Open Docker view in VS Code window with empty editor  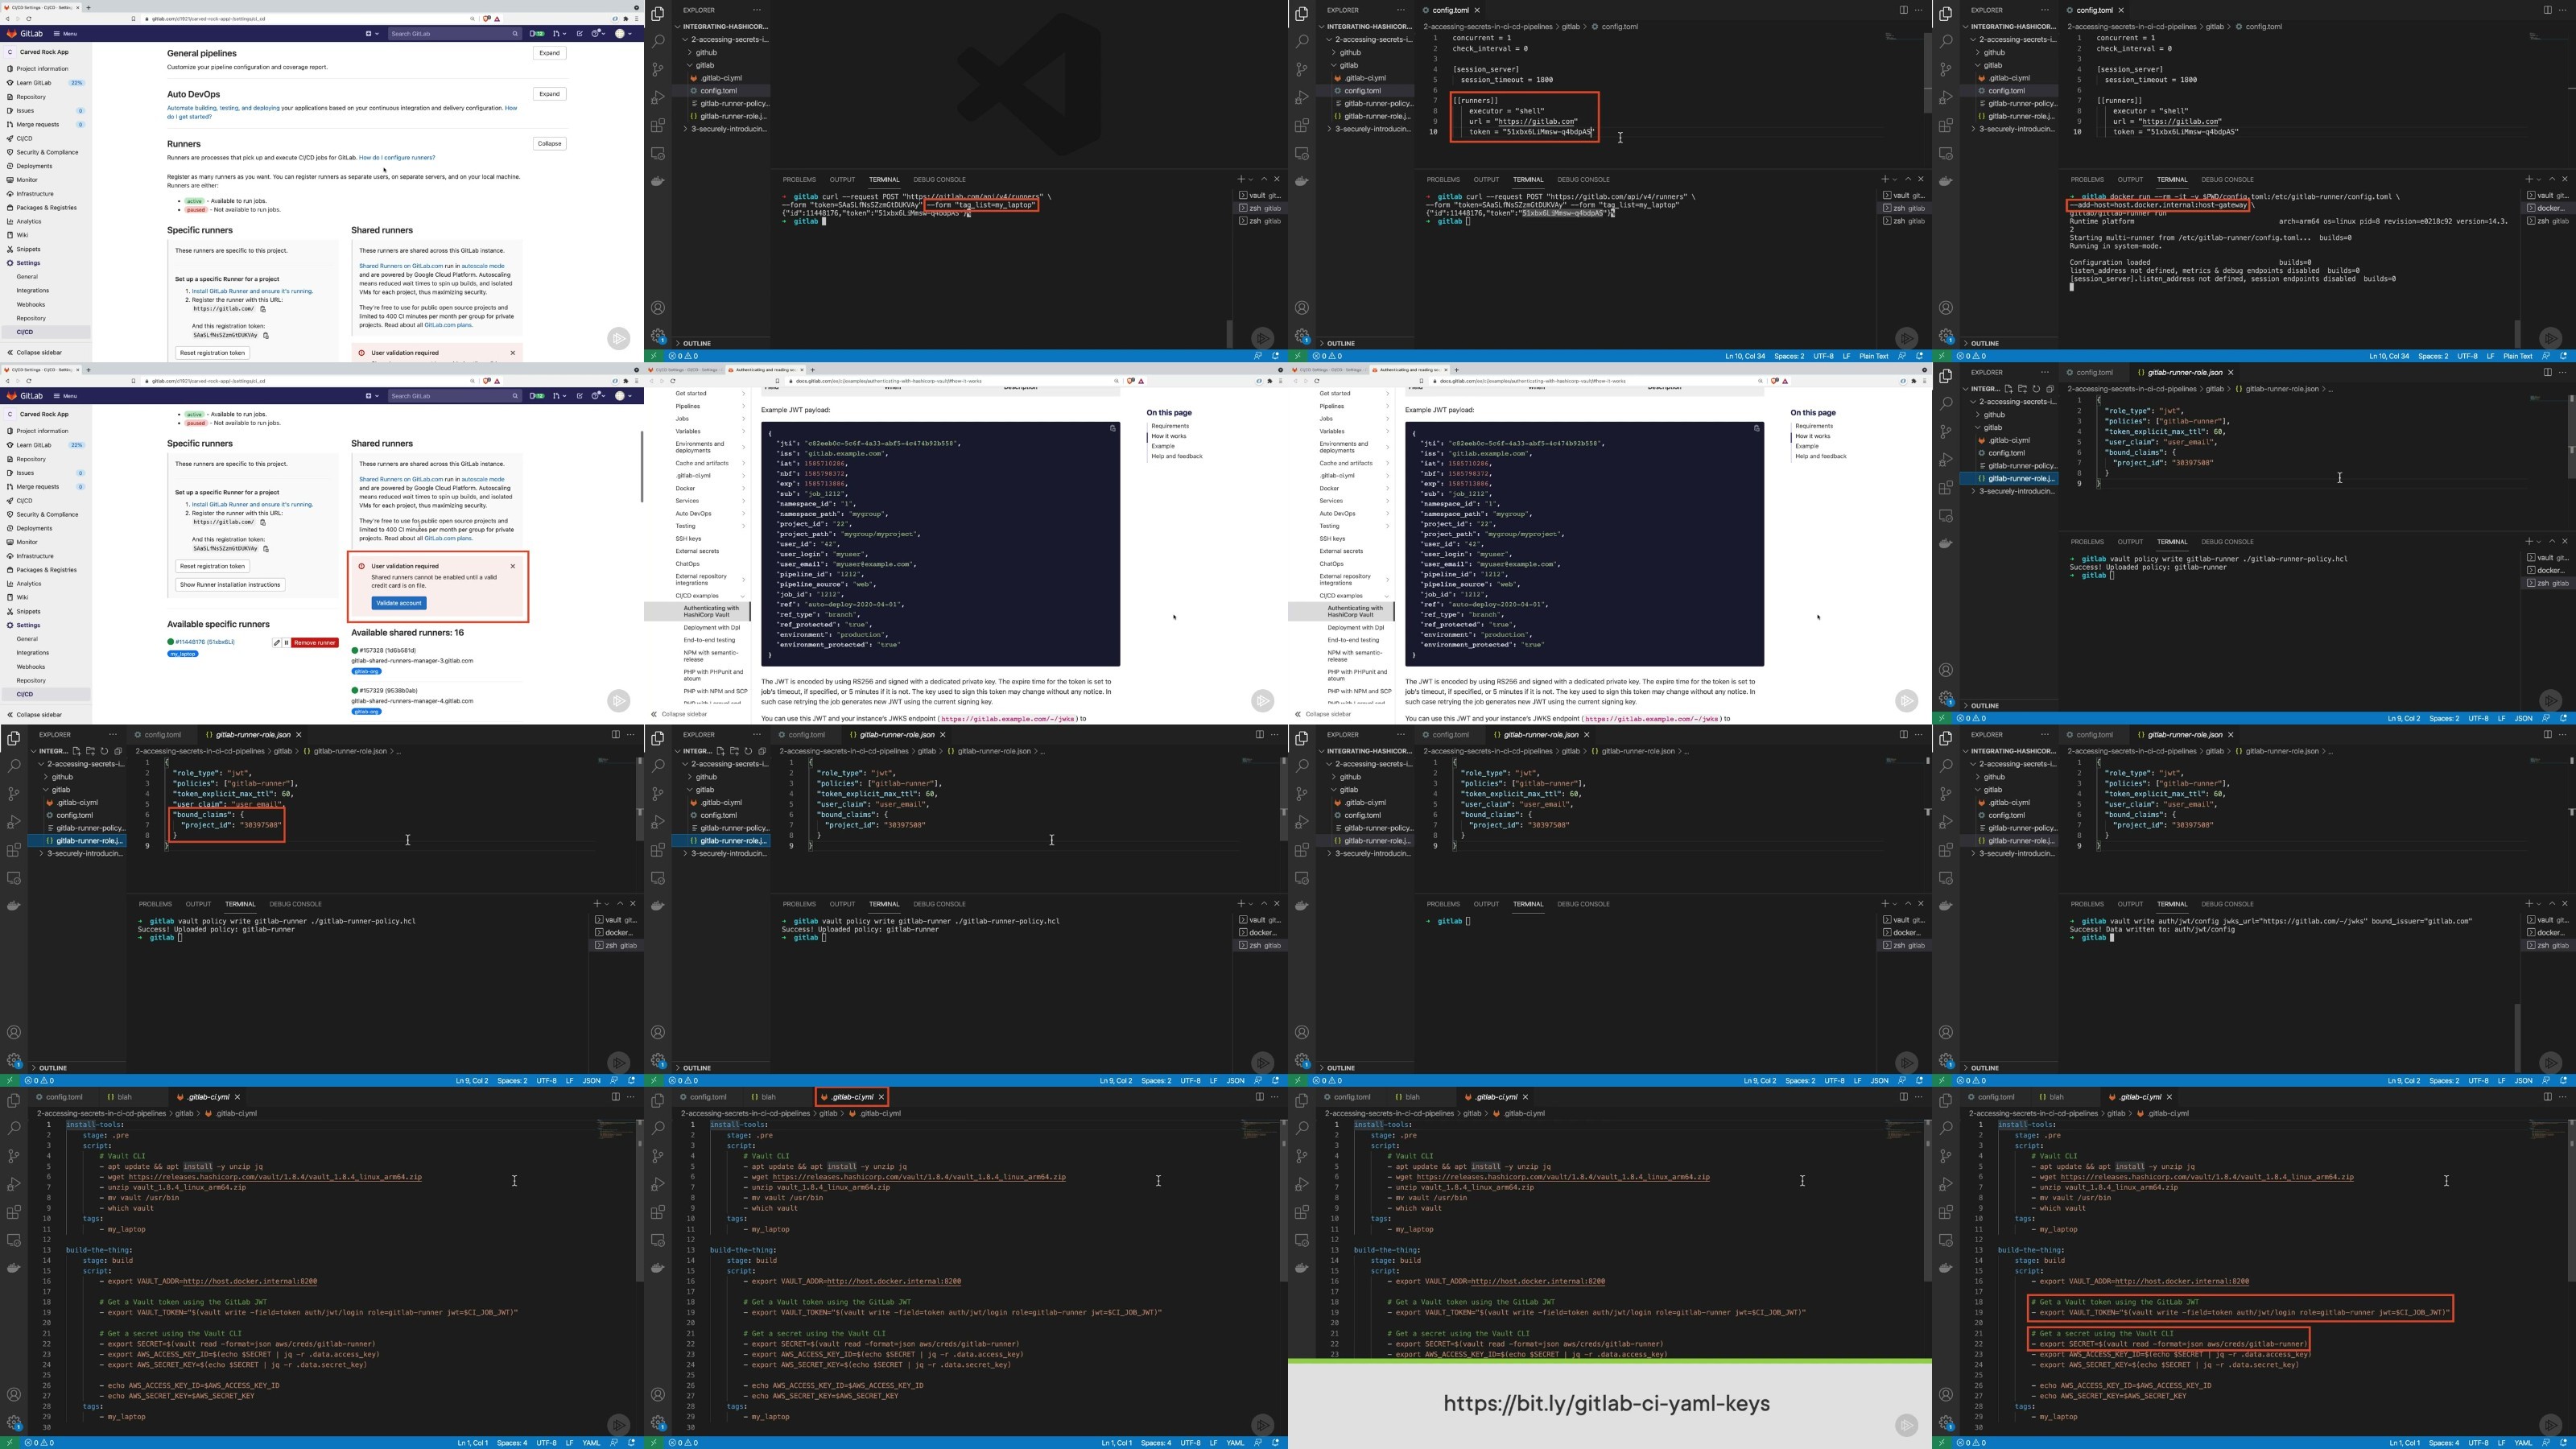coord(658,181)
